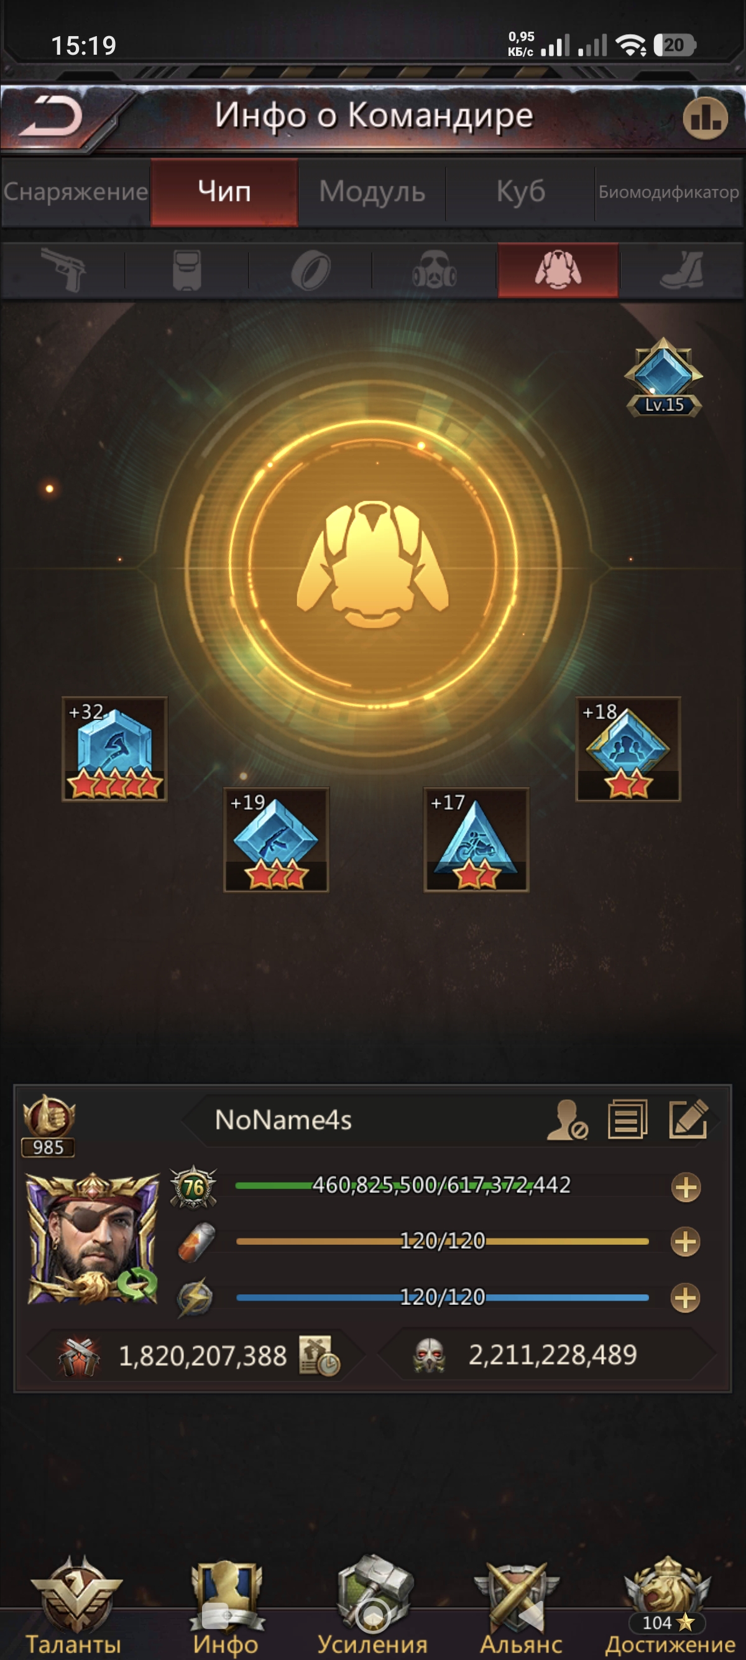Tap the edit name pencil icon
The height and width of the screenshot is (1660, 746).
(689, 1119)
